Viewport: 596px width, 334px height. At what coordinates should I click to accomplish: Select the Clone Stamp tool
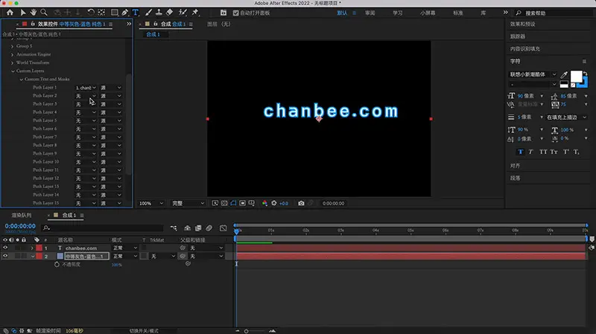[159, 13]
